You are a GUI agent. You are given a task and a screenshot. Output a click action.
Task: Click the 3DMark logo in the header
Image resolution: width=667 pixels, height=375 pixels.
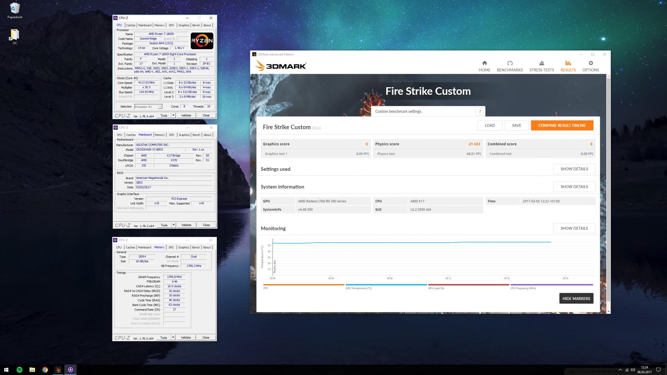pyautogui.click(x=280, y=66)
